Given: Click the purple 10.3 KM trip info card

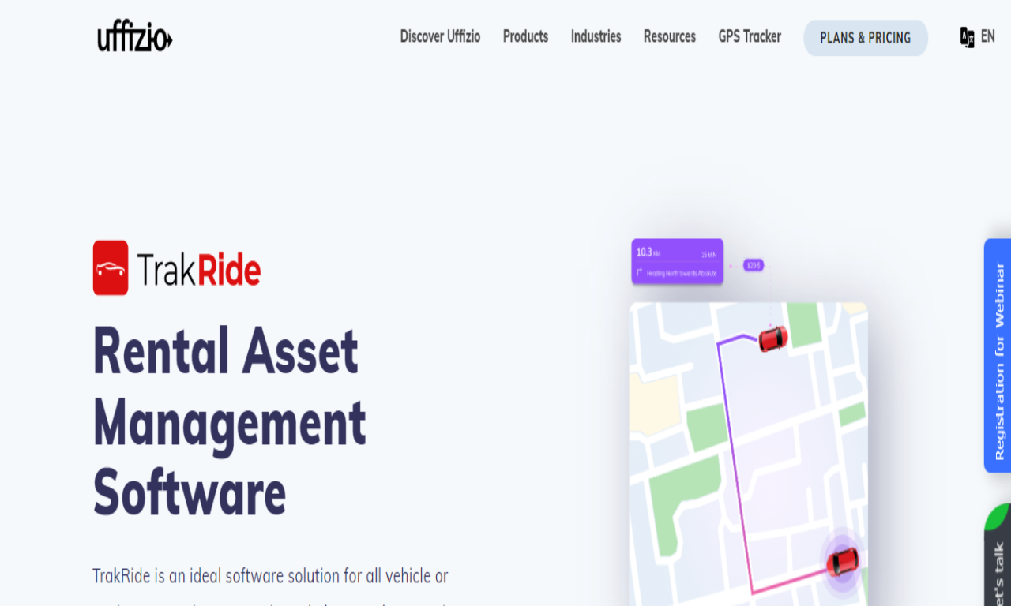Looking at the screenshot, I should click(x=677, y=261).
